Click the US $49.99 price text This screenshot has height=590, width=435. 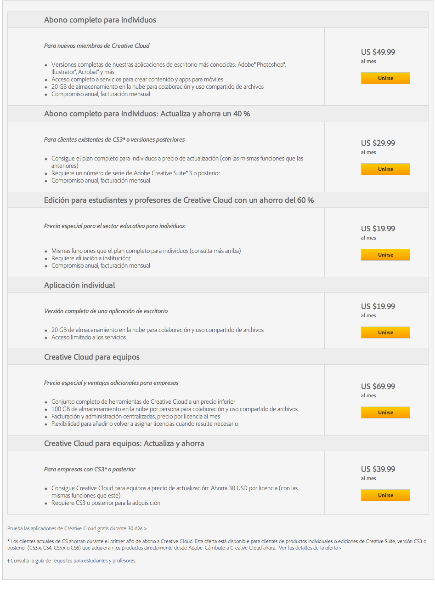coord(378,52)
